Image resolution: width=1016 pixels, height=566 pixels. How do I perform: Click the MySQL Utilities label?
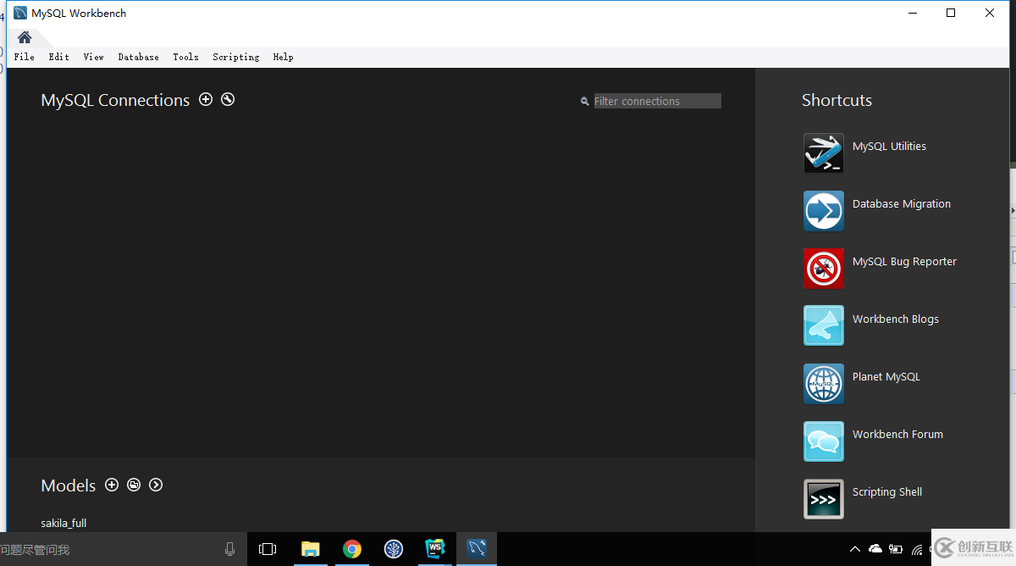889,146
